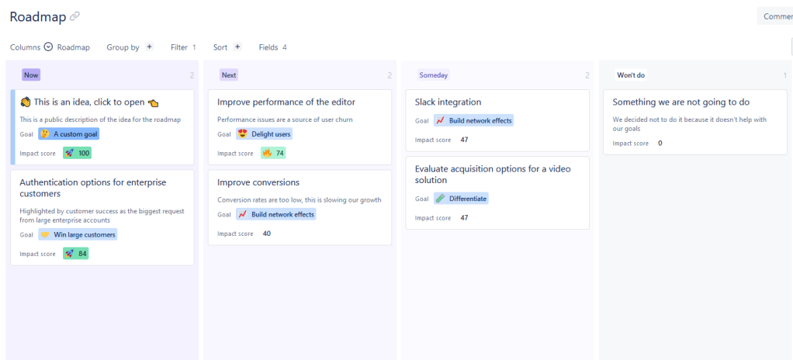This screenshot has height=360, width=793.
Task: Click chart icon on Slack integration goal
Action: [x=440, y=121]
